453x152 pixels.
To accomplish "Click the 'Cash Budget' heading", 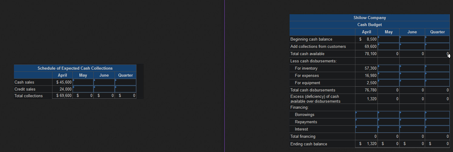I will 370,25.
